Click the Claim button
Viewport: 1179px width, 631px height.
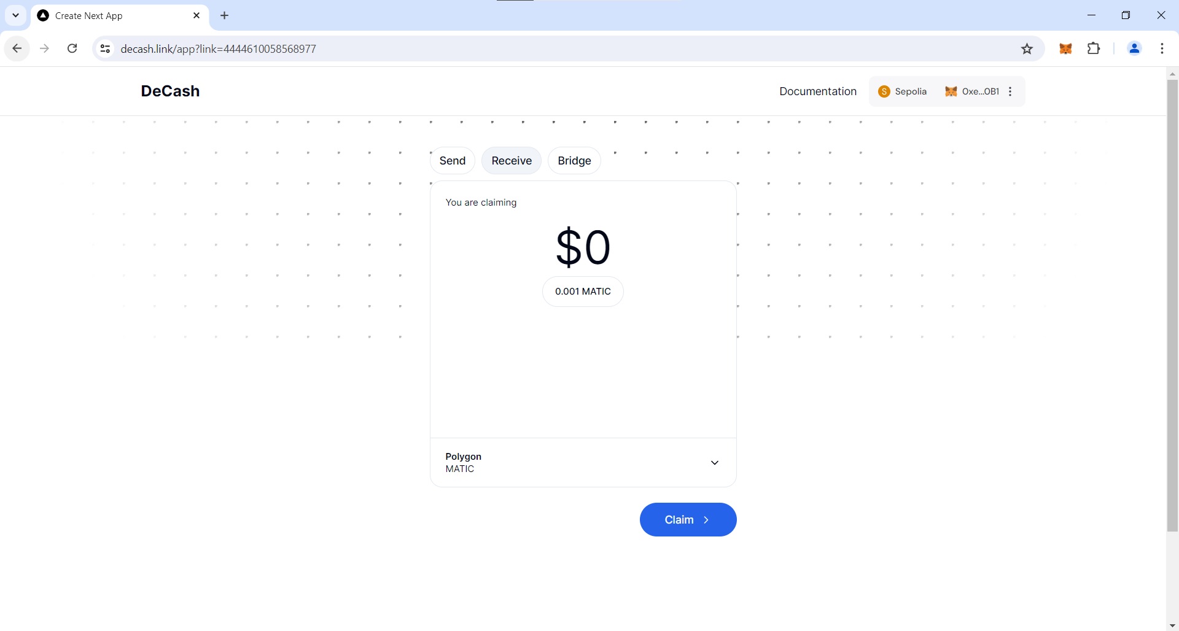688,520
